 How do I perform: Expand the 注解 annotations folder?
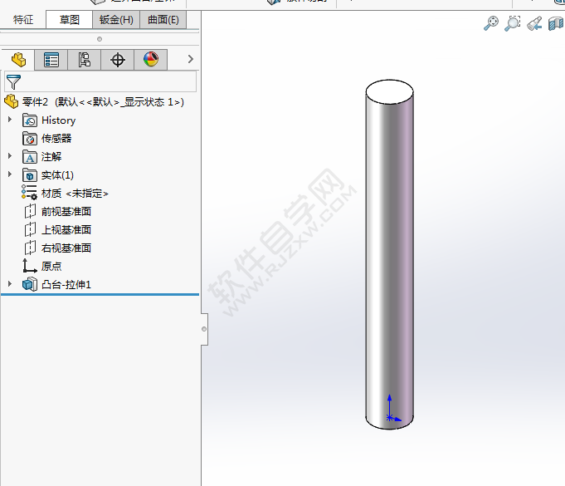click(x=10, y=156)
